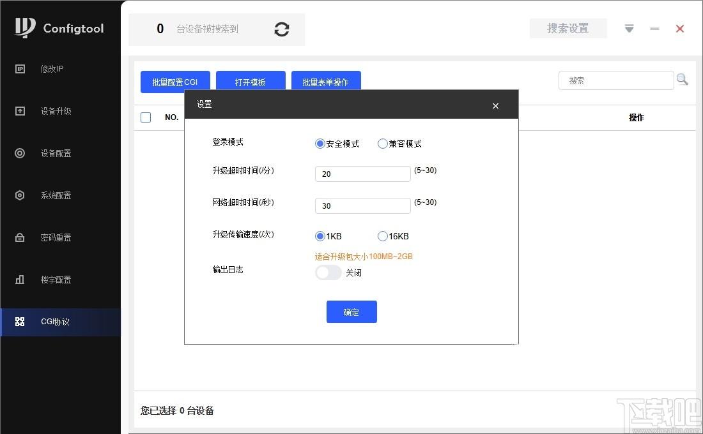Image resolution: width=703 pixels, height=434 pixels.
Task: Click the Configtool logo icon
Action: pos(25,27)
